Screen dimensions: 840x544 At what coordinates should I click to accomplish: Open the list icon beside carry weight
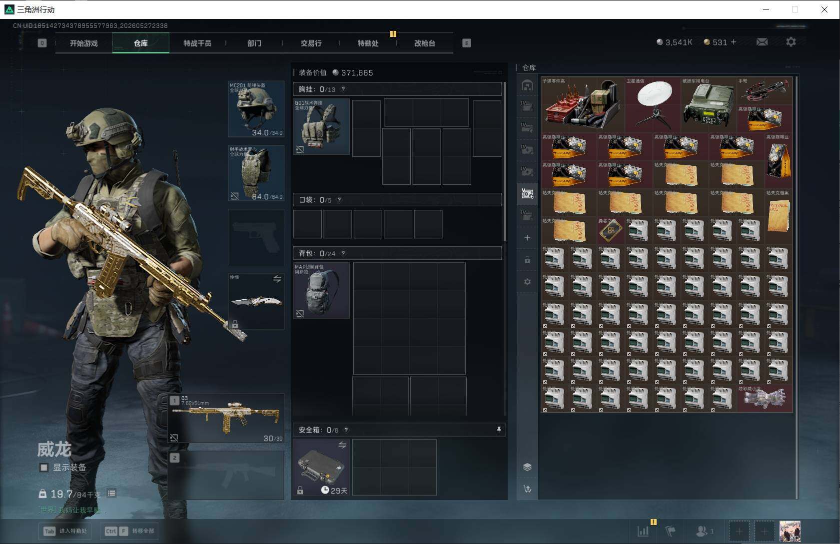coord(111,494)
